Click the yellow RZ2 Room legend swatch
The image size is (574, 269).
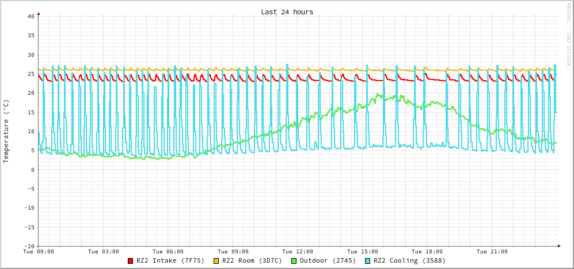point(216,261)
